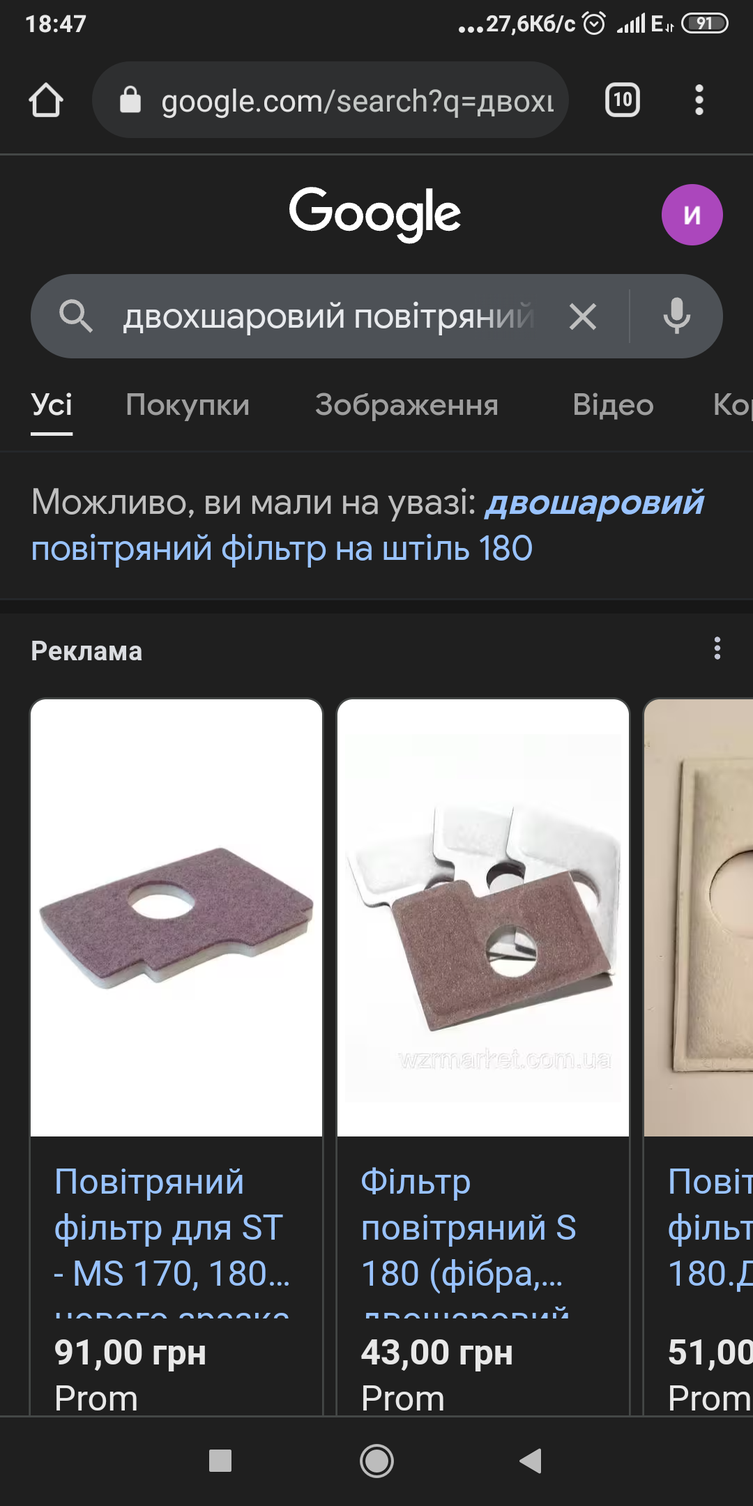Tap the Android recent apps square button
This screenshot has width=753, height=1506.
coord(220,1461)
